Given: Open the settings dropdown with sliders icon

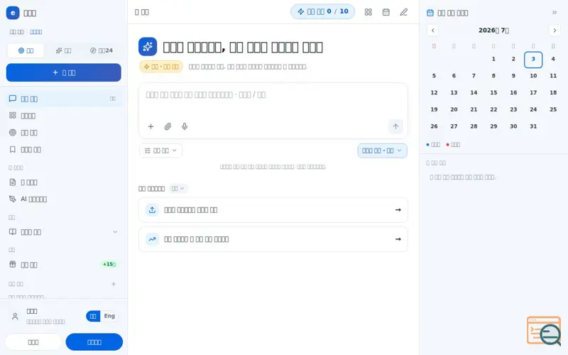Looking at the screenshot, I should 161,151.
